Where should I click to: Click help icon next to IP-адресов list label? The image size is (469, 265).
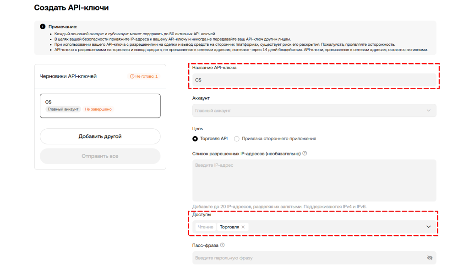coord(305,154)
